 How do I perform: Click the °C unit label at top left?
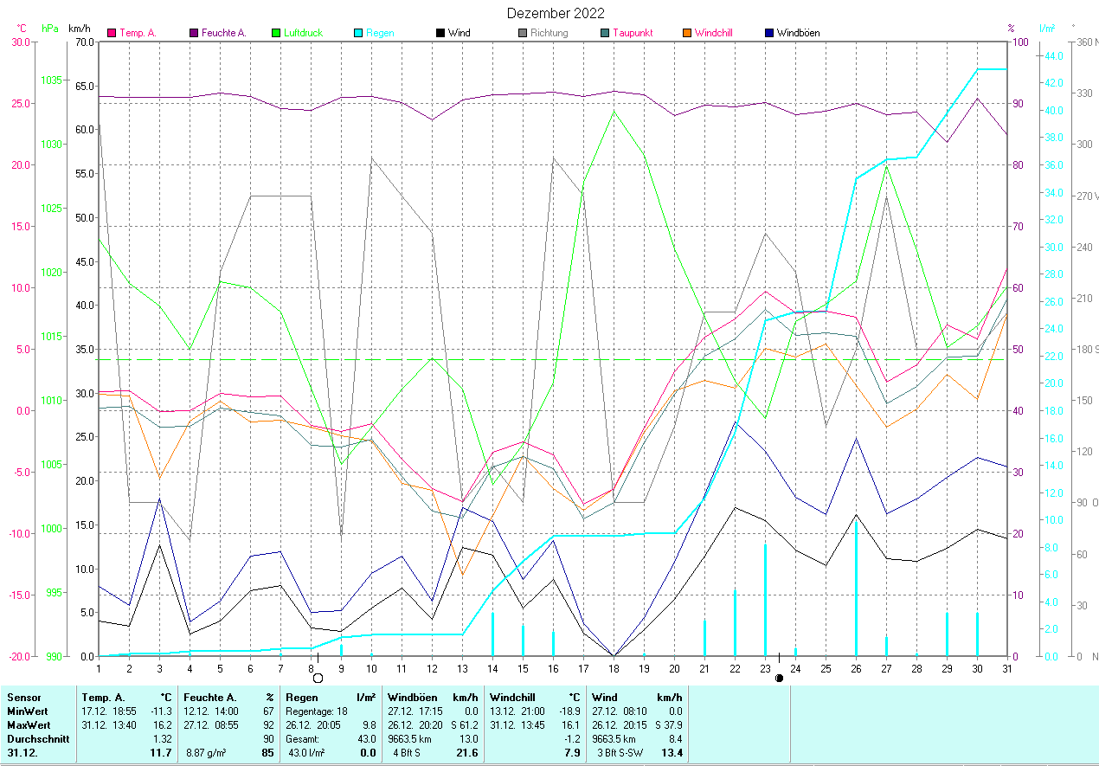coord(22,29)
